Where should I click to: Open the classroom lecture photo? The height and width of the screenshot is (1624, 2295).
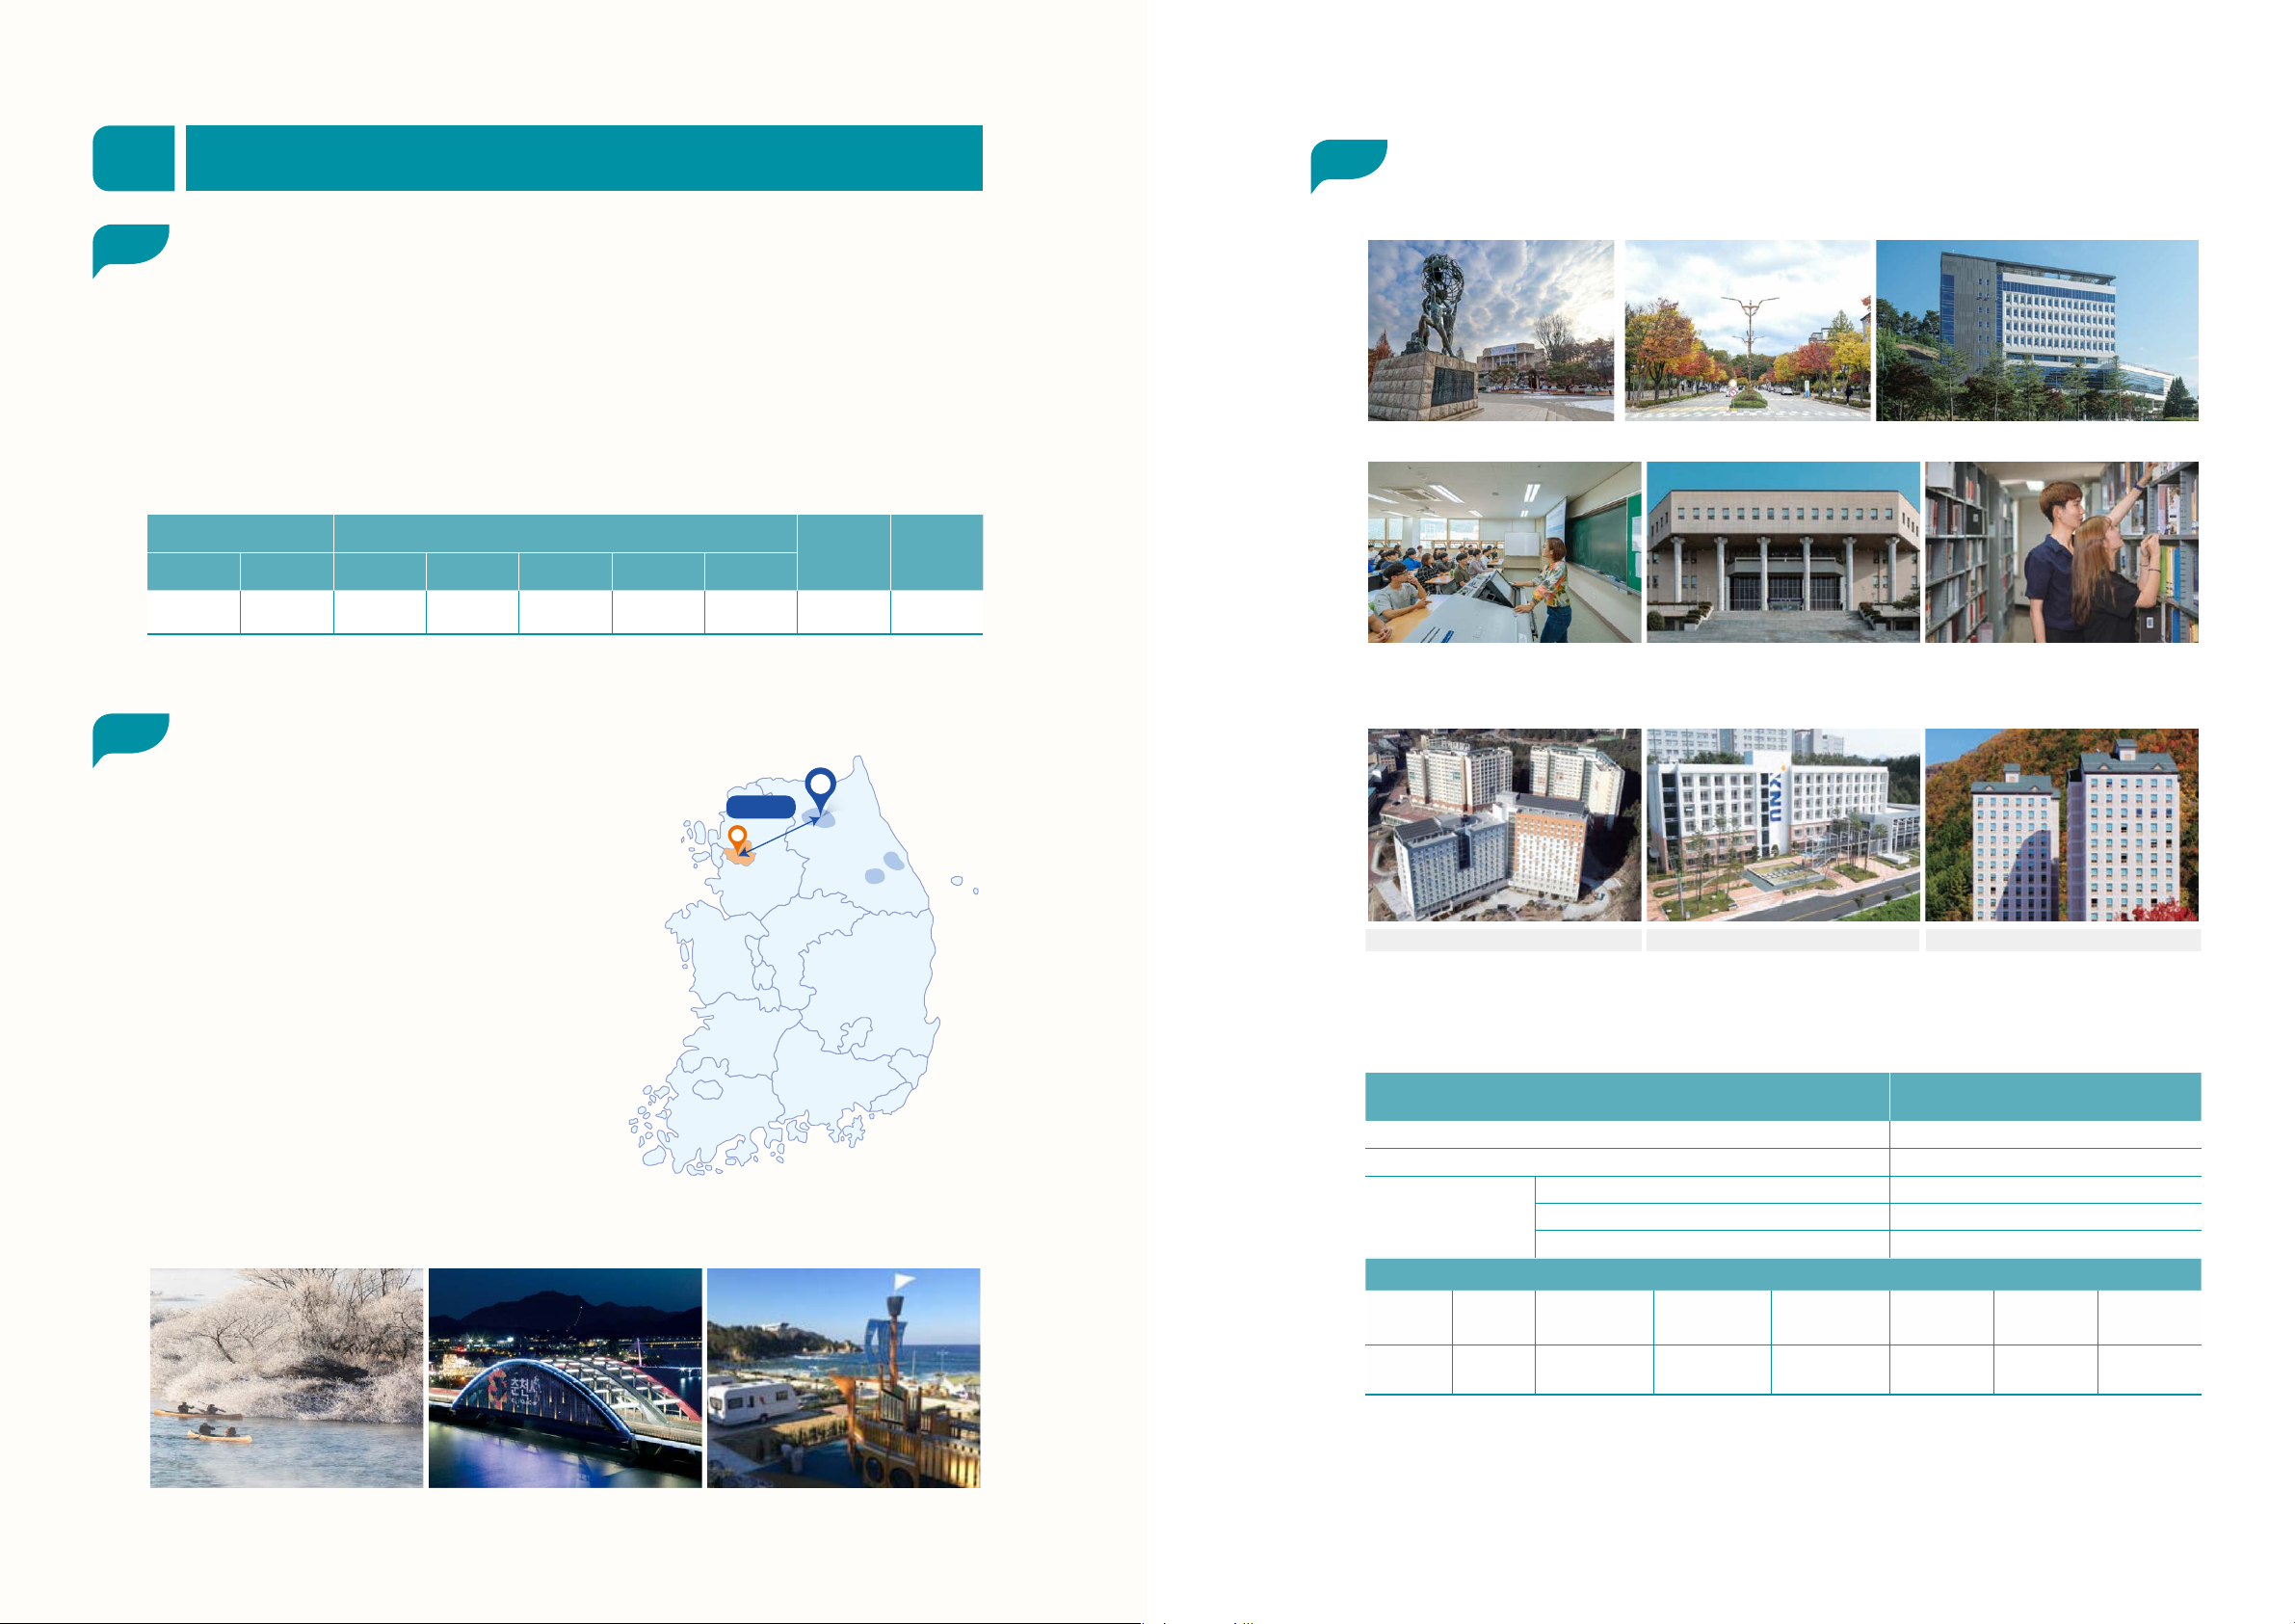(1503, 552)
